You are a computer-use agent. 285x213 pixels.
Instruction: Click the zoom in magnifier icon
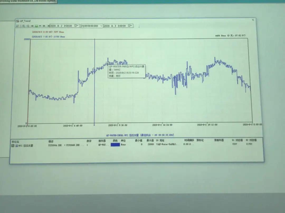(x=23, y=26)
